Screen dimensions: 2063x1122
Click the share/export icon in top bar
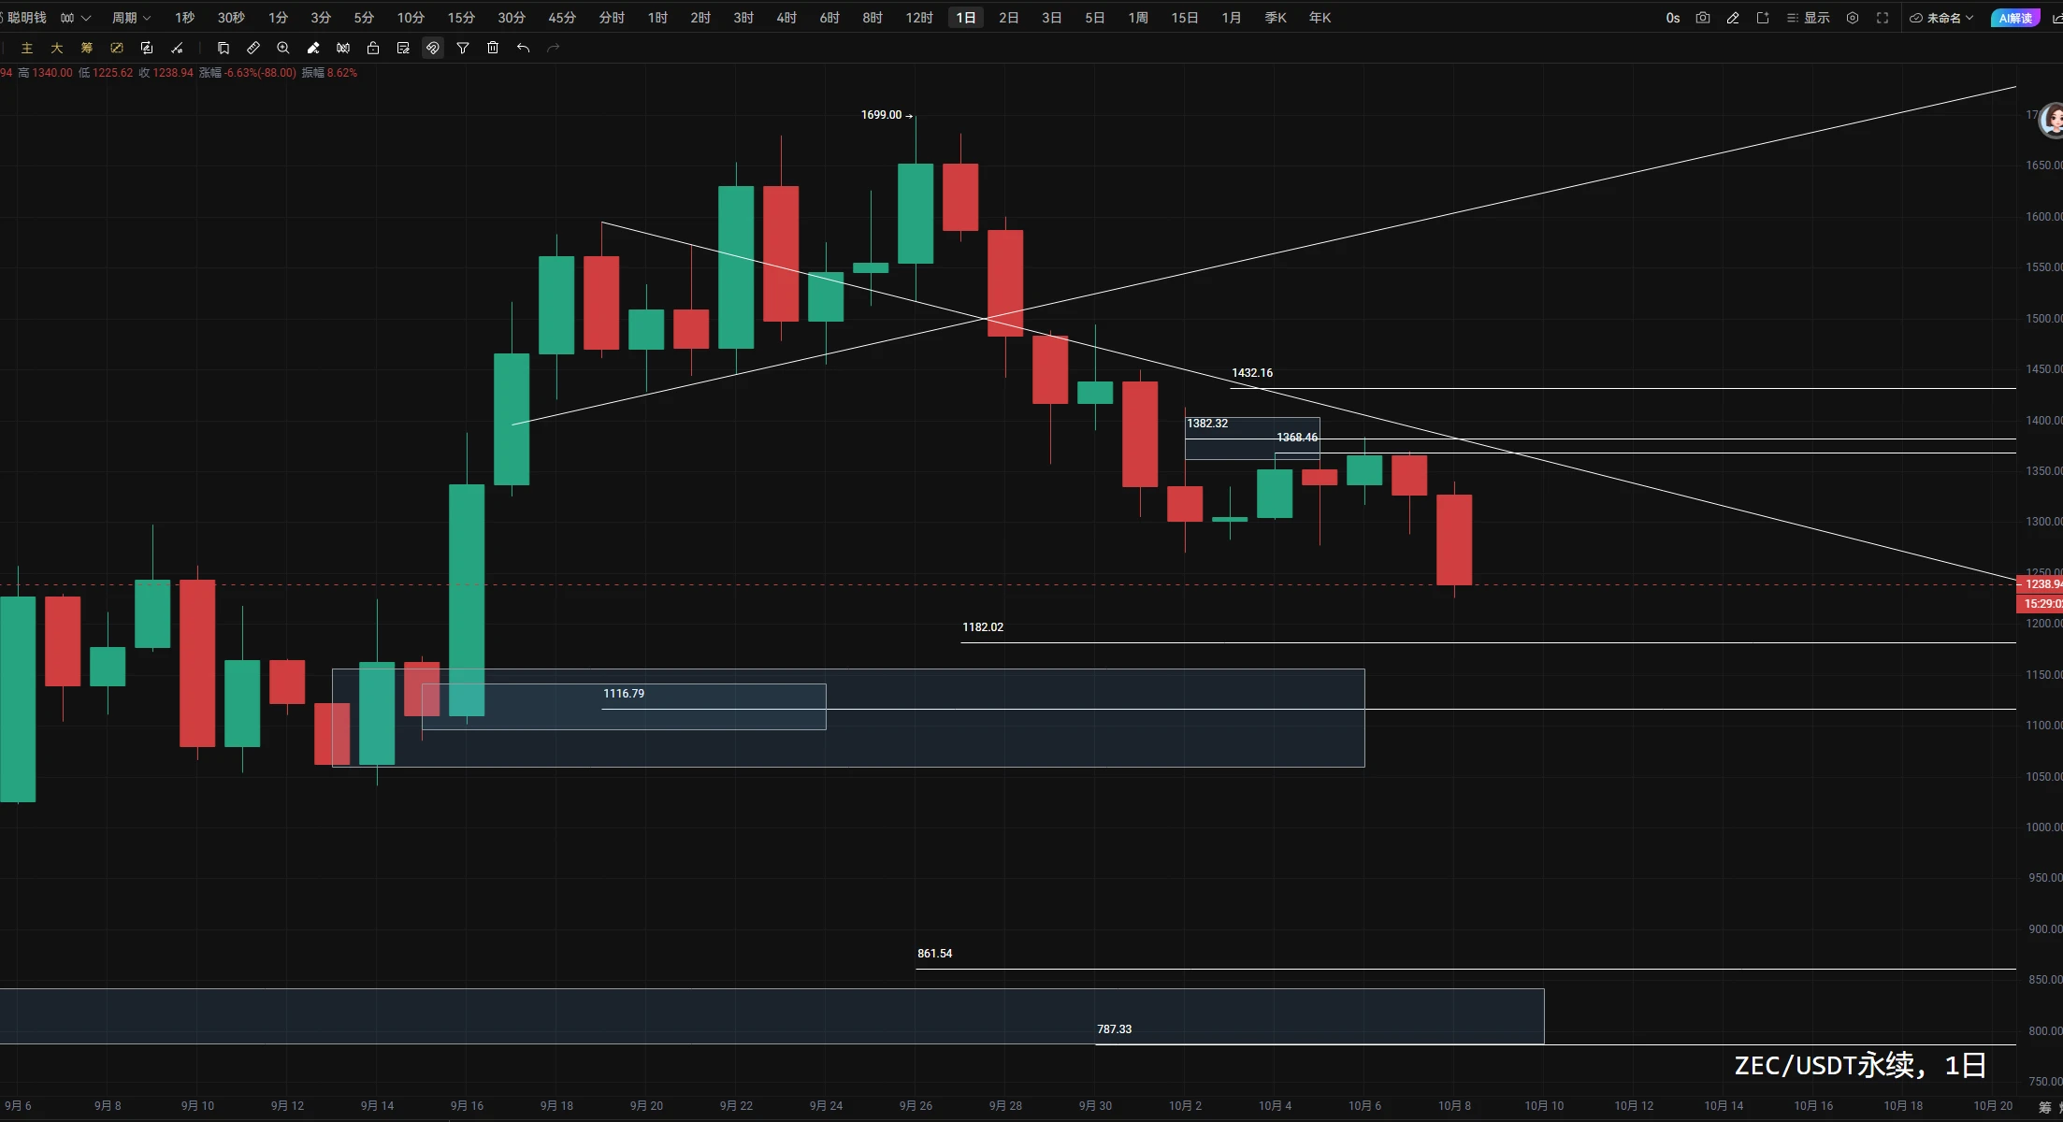coord(1763,18)
